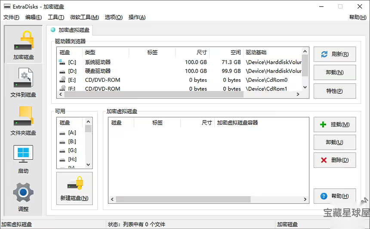This screenshot has width=370, height=229.
Task: Open the 文件夹磁盘 sidebar panel
Action: click(x=23, y=121)
